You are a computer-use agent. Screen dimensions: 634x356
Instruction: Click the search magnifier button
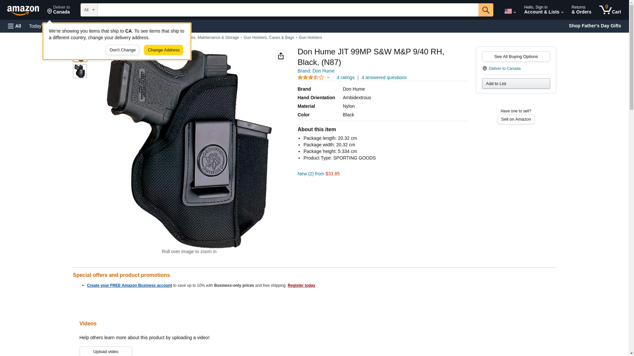click(485, 10)
